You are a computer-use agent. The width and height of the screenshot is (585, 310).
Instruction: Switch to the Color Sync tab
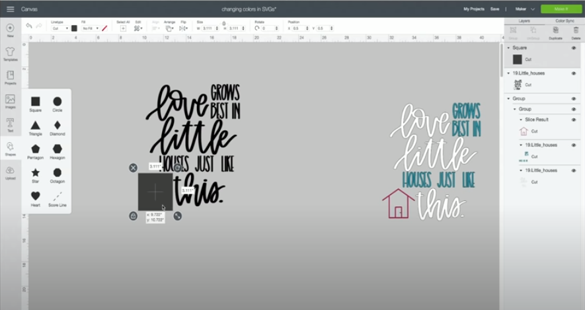[x=565, y=21]
